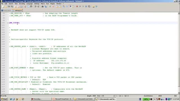Copy selection using the Copy icon
This screenshot has width=180, height=101.
(x=28, y=6)
